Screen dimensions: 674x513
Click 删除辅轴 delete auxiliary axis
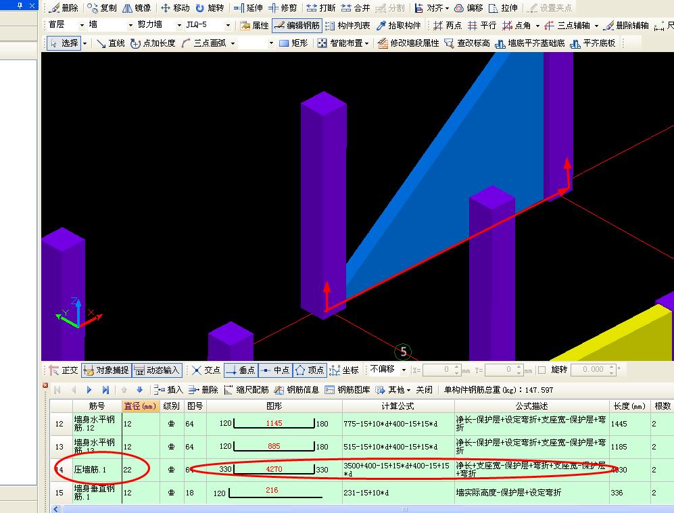click(626, 26)
